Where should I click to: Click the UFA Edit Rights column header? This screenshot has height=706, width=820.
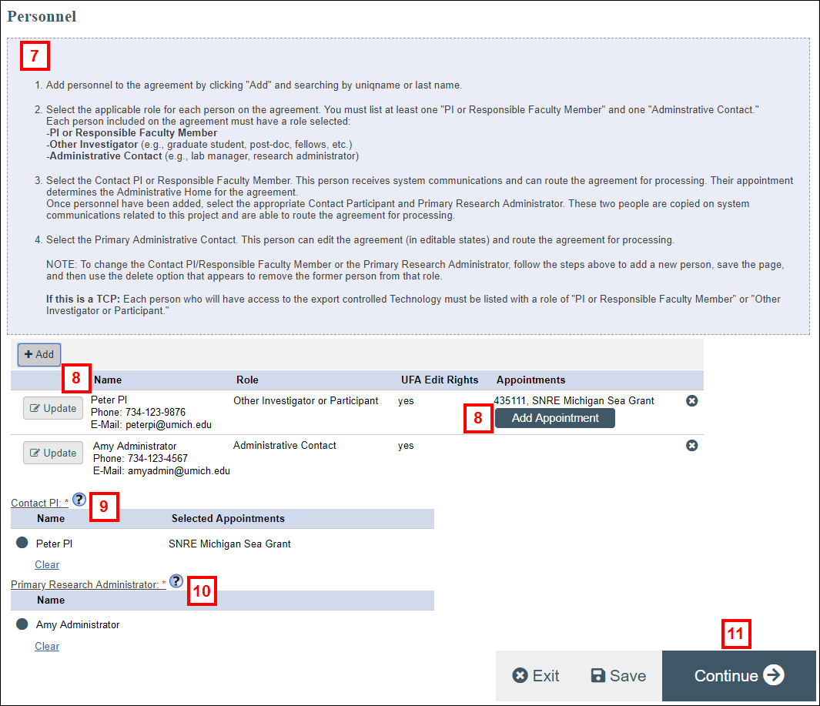coord(440,380)
